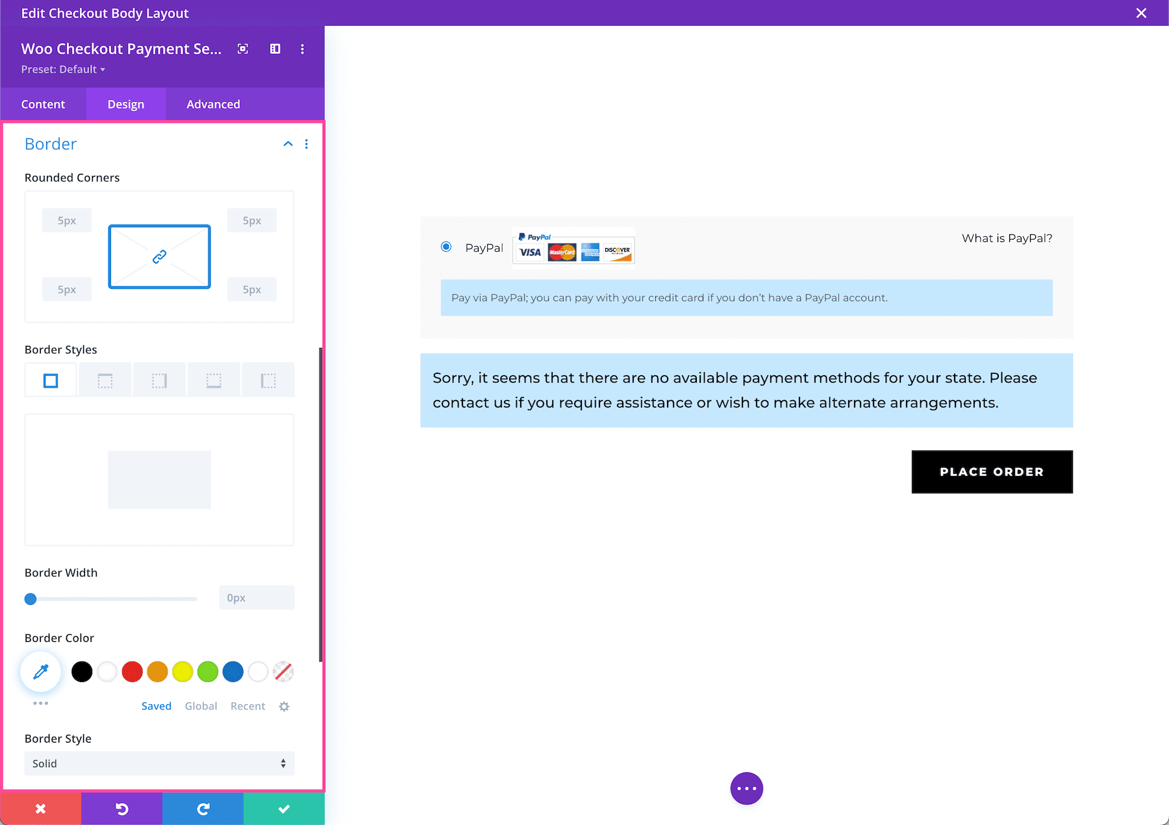1169x825 pixels.
Task: Select the PayPal payment method
Action: point(446,247)
